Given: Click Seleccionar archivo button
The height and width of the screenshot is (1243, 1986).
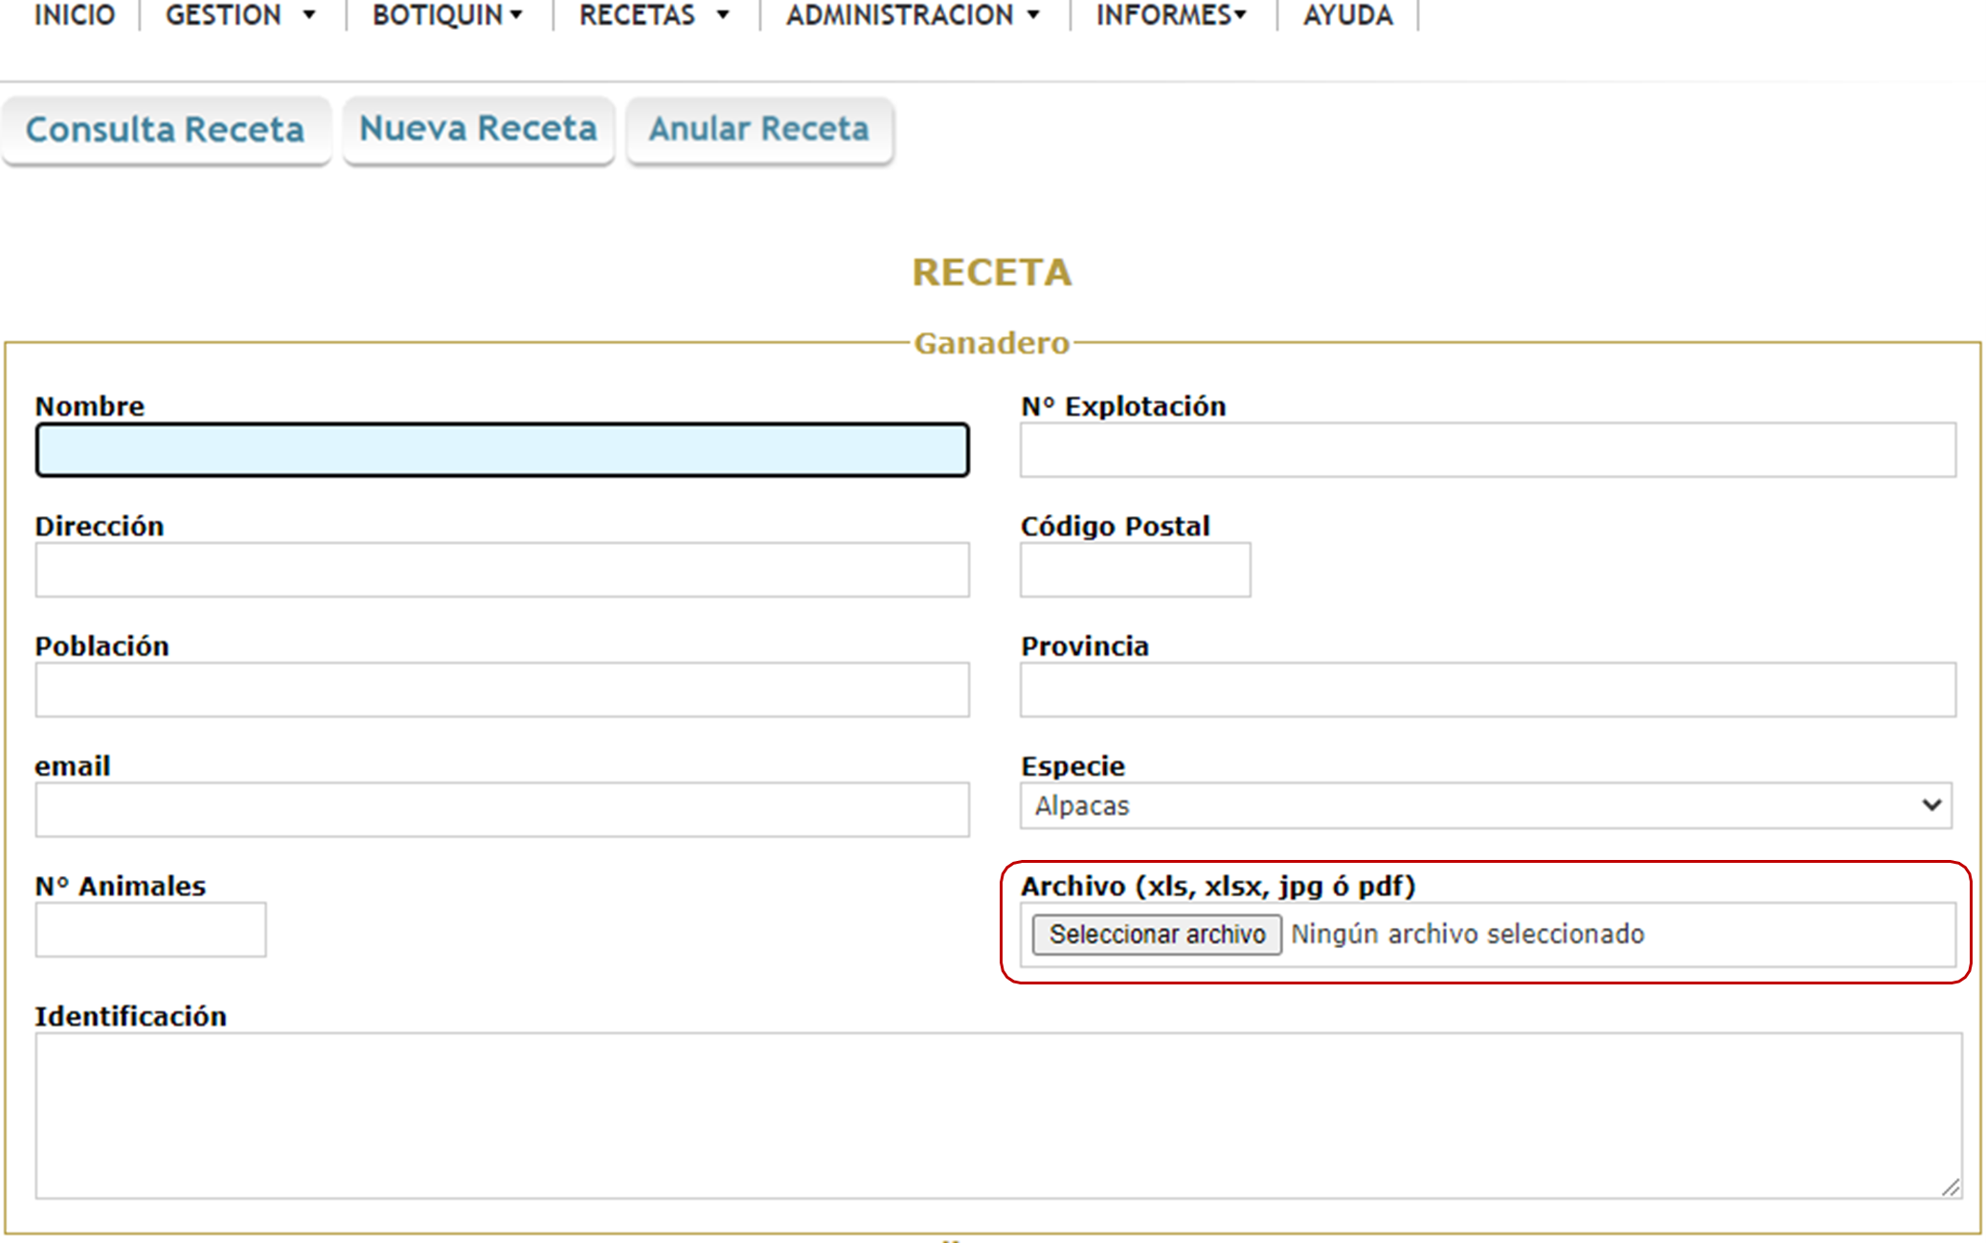Looking at the screenshot, I should pyautogui.click(x=1156, y=934).
